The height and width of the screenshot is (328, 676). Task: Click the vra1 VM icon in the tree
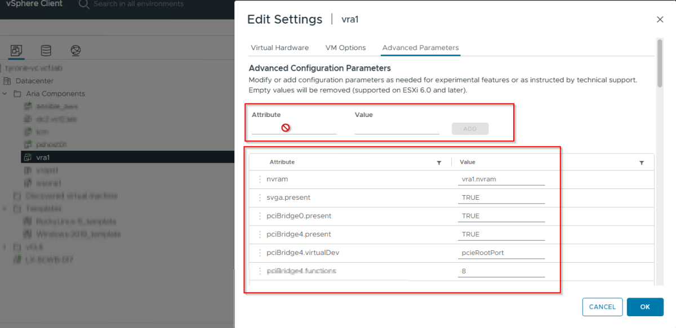pyautogui.click(x=27, y=158)
